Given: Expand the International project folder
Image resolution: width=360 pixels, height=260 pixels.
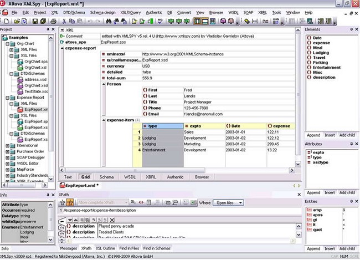Looking at the screenshot, I should 7,146.
